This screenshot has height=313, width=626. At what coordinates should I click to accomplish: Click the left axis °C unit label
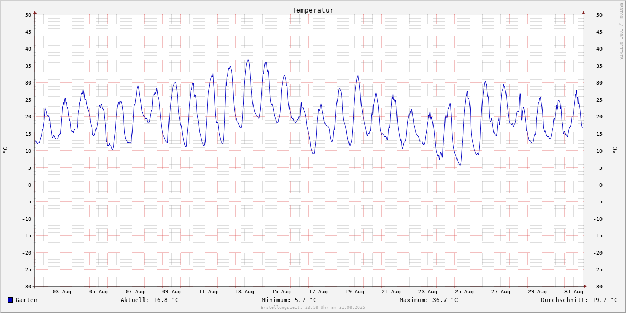(x=5, y=150)
